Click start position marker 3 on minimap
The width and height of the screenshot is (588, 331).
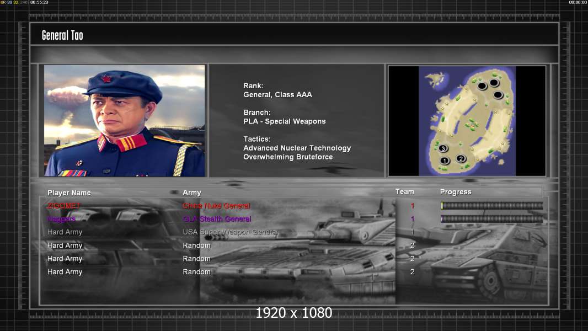(x=443, y=148)
